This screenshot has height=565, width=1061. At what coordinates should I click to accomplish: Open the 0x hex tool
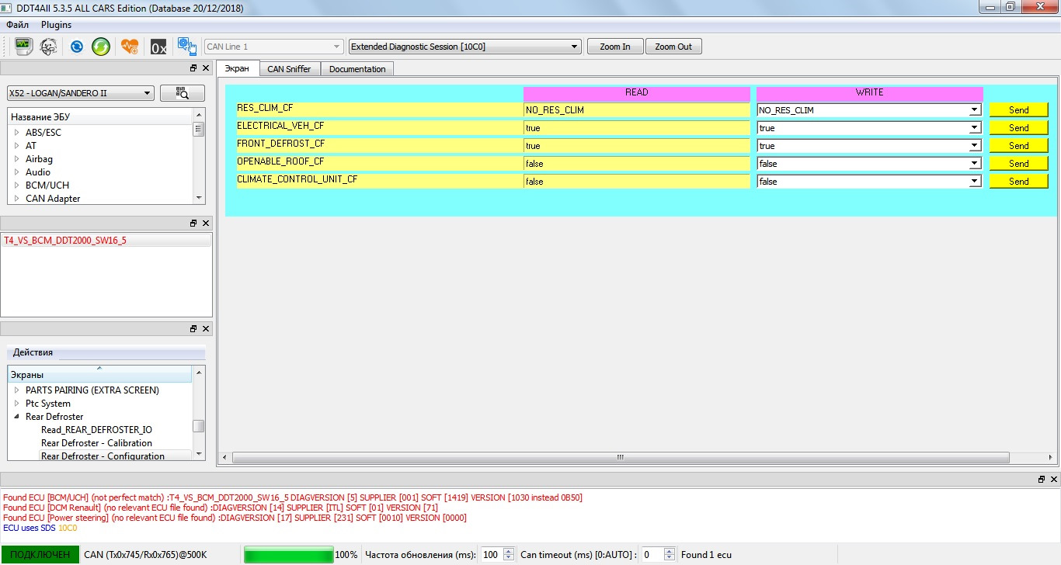(x=158, y=47)
